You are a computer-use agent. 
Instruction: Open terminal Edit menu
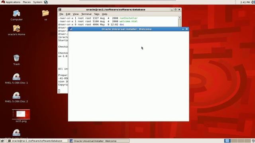pos(68,14)
